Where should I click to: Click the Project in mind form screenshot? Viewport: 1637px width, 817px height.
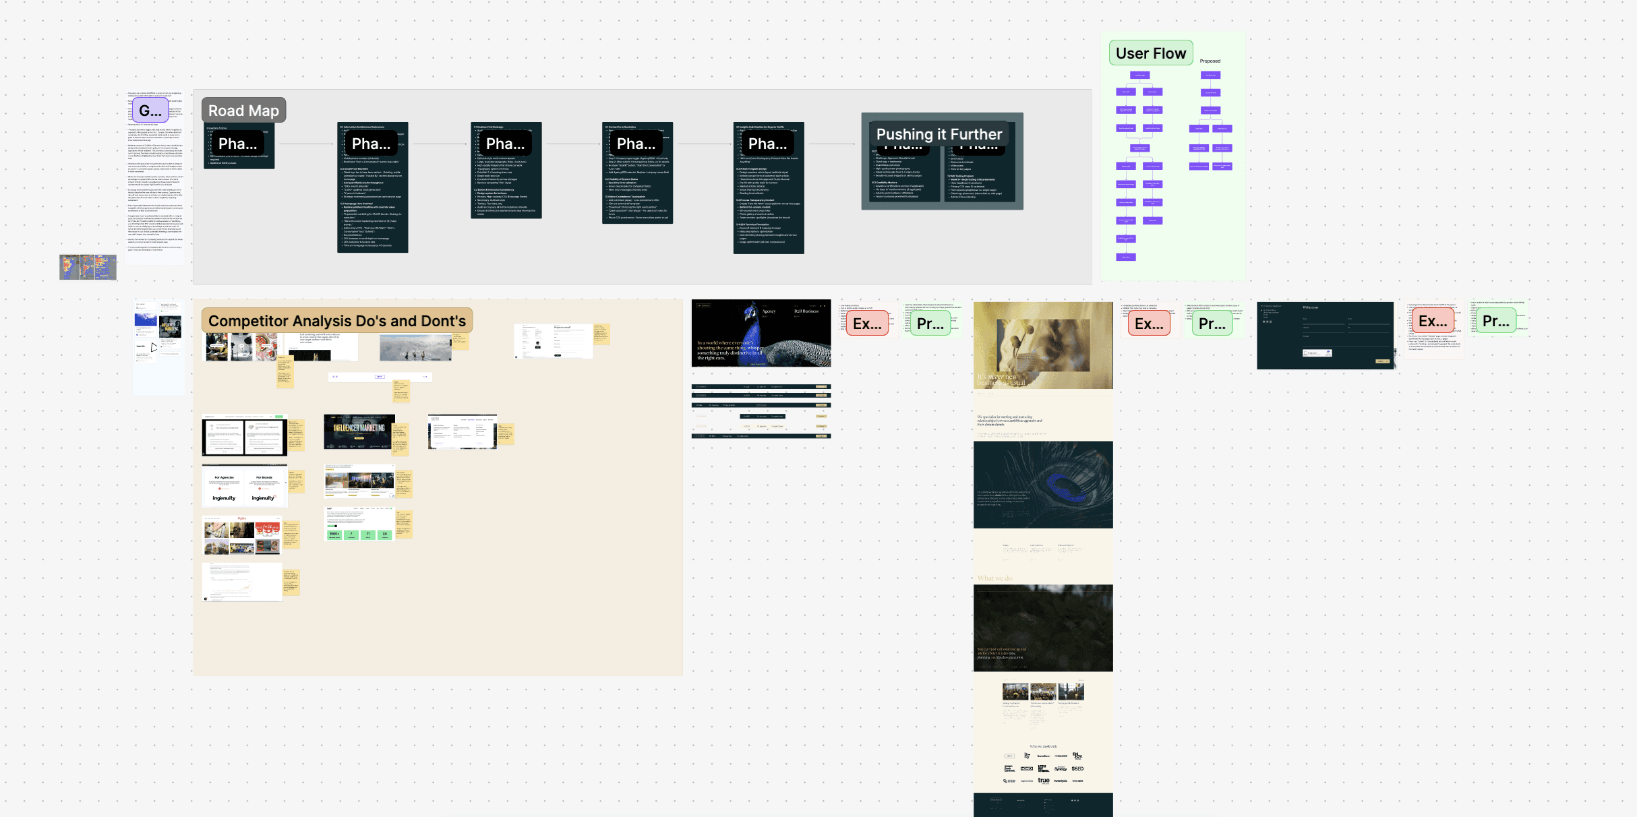pyautogui.click(x=554, y=341)
